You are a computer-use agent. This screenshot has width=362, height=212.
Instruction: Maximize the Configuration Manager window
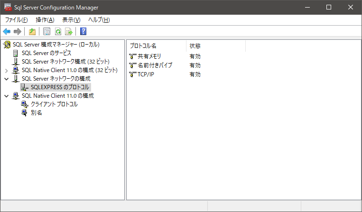(x=329, y=8)
